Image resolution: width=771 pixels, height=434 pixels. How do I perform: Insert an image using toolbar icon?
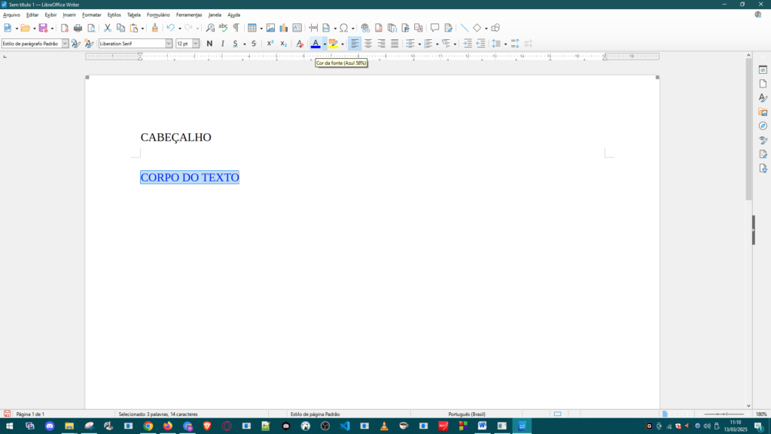tap(270, 28)
